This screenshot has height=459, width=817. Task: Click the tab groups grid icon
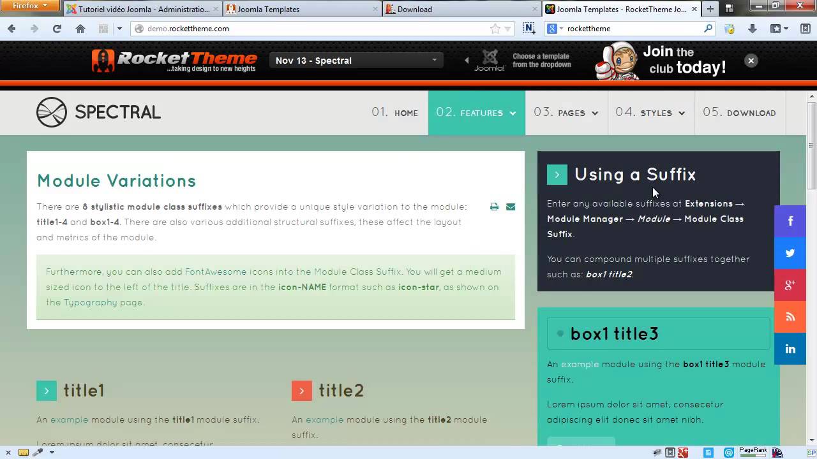pyautogui.click(x=103, y=29)
